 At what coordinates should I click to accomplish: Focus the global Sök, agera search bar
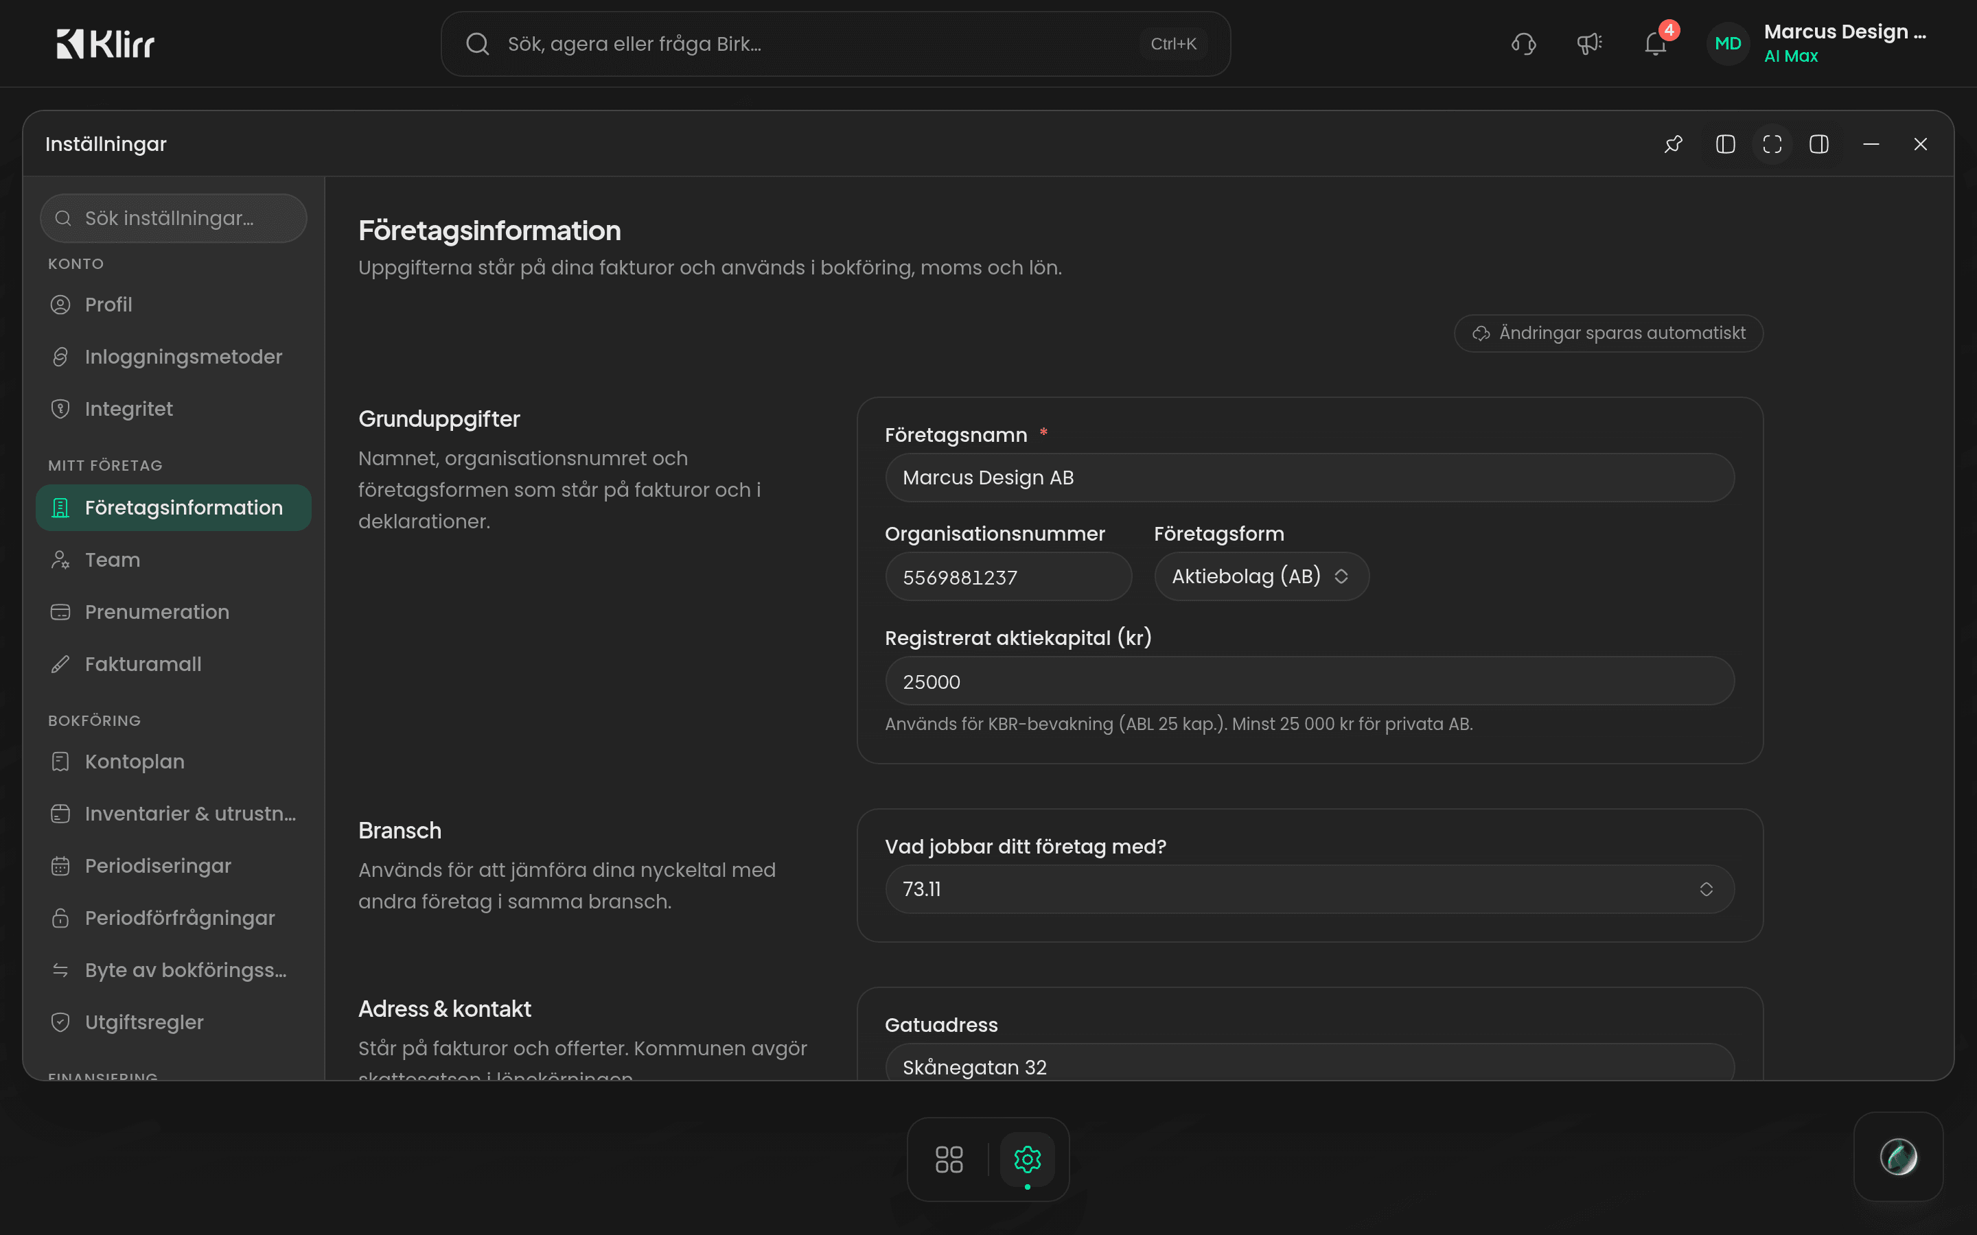pos(835,44)
